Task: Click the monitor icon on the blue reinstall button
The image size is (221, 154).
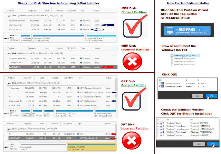Action: point(170,31)
